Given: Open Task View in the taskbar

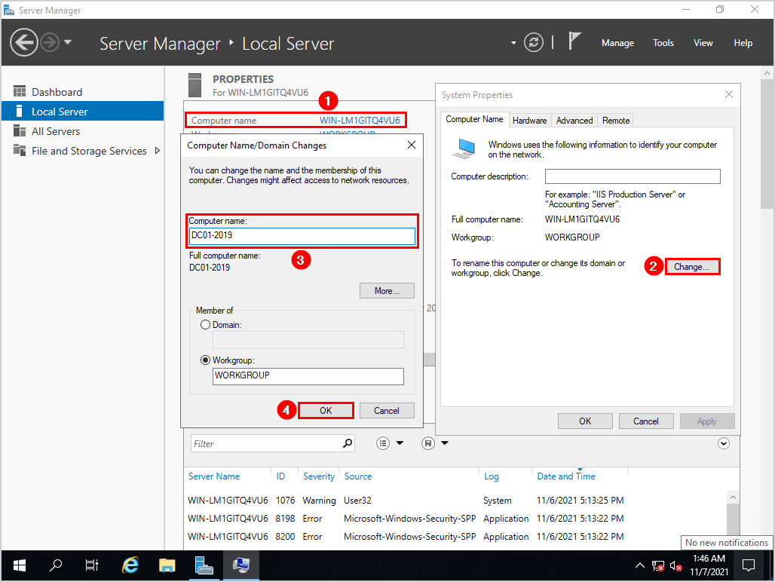Looking at the screenshot, I should point(91,565).
